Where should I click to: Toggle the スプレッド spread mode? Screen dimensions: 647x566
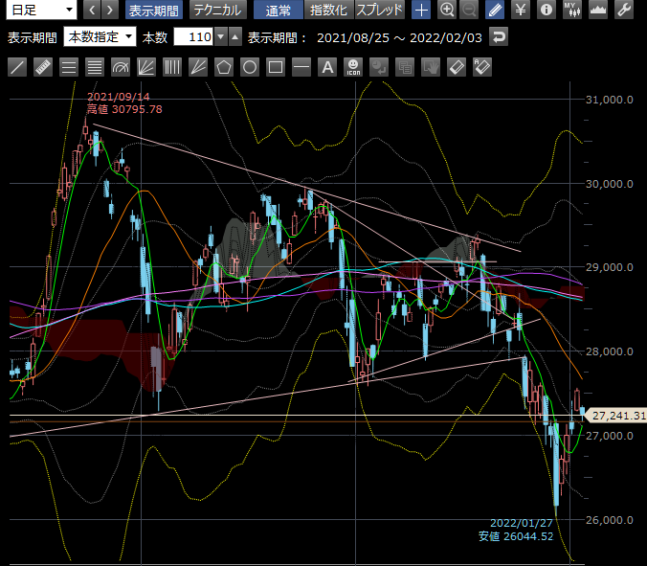[380, 11]
